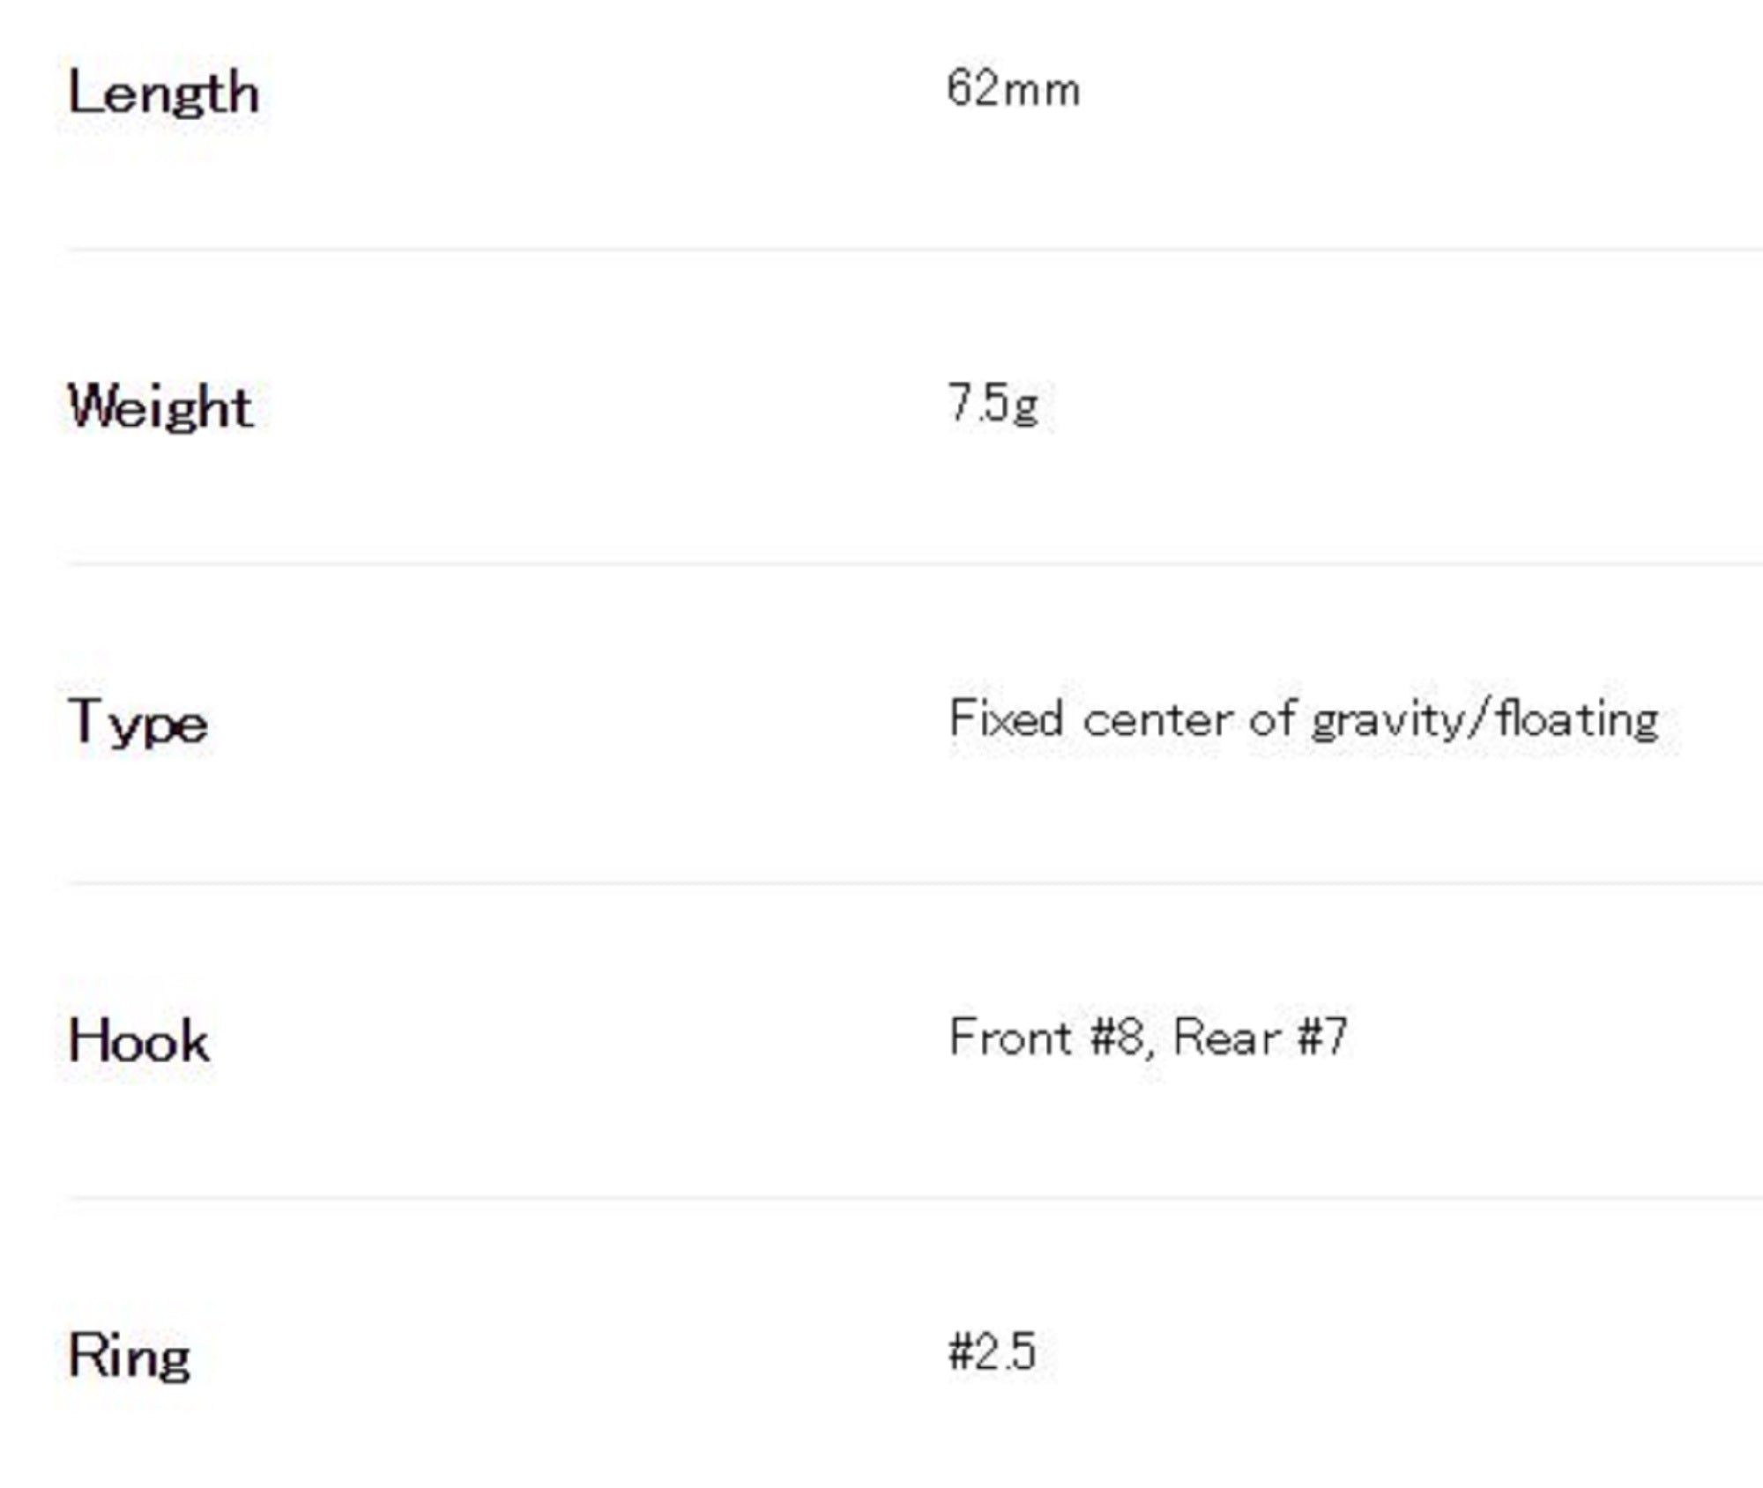
Task: Click the word "floating" in Type row
Action: tap(1577, 720)
